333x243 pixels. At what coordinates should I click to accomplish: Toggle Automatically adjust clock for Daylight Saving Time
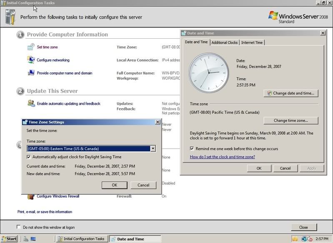(29, 157)
